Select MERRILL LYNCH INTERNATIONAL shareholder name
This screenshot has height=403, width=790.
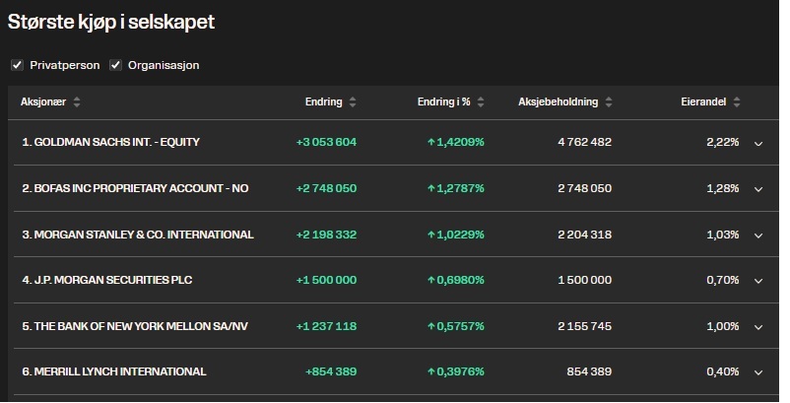pos(114,372)
